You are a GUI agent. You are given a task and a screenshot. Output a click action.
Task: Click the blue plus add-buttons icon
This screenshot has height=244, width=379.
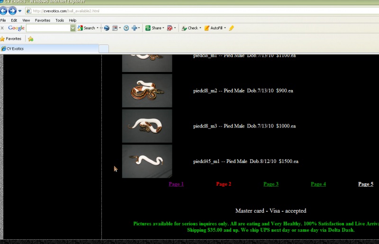(x=135, y=28)
